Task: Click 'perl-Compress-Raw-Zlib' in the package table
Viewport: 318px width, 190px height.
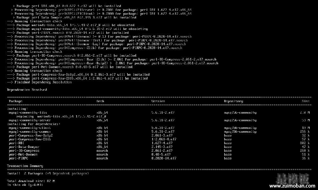Action: click(30, 139)
